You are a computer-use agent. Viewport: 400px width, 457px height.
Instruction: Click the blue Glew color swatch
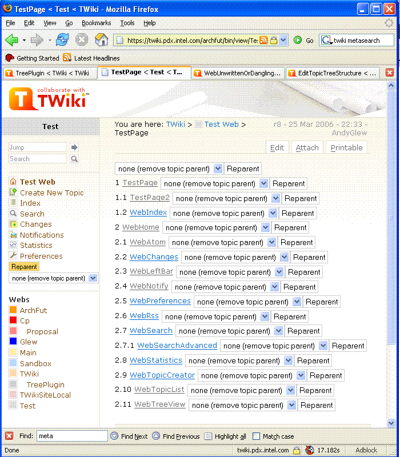pos(13,341)
